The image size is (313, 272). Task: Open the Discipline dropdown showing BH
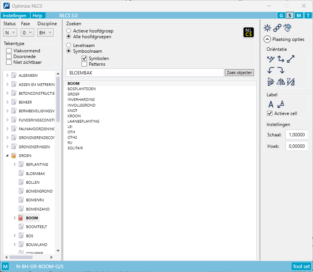[x=45, y=32]
